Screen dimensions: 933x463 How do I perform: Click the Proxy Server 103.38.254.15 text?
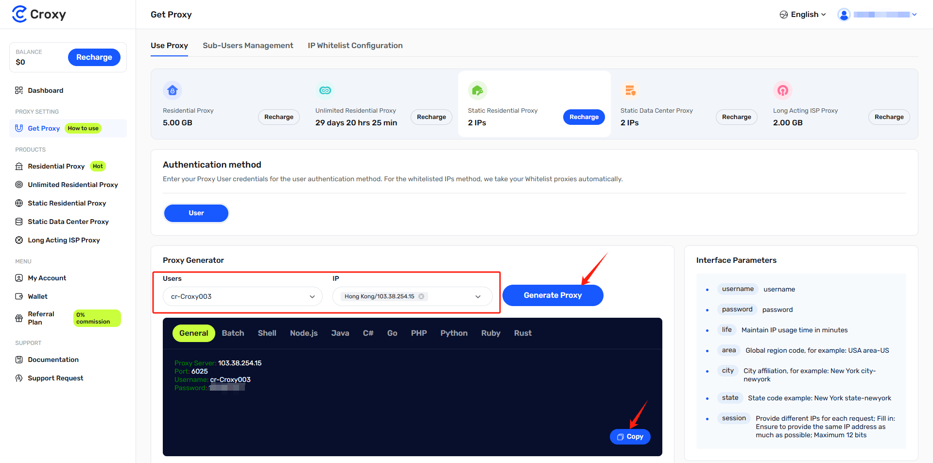pyautogui.click(x=218, y=363)
